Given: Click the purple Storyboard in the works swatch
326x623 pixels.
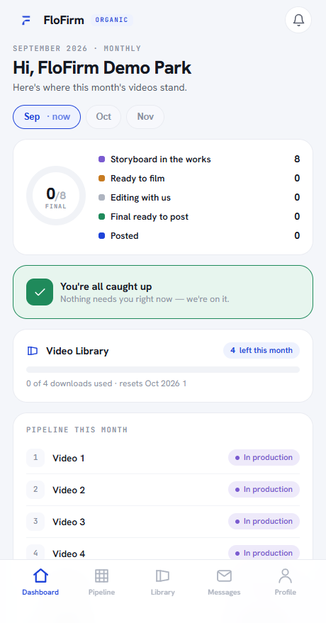Looking at the screenshot, I should (101, 159).
